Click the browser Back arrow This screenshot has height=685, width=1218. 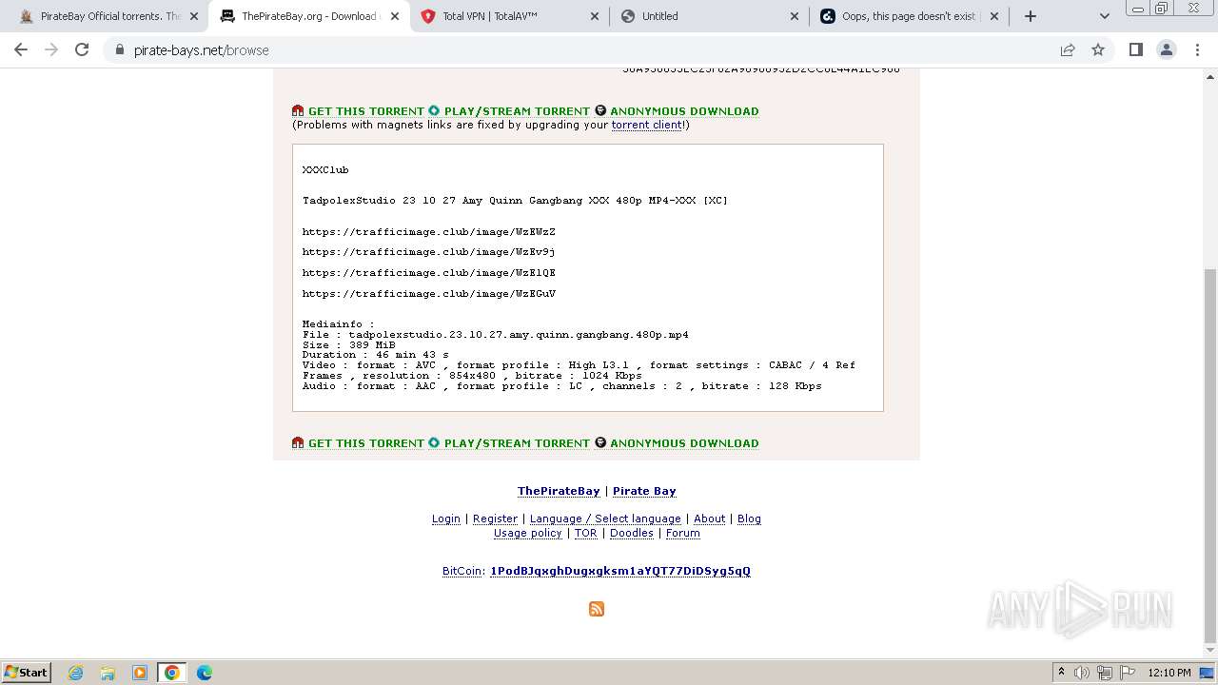pos(21,49)
